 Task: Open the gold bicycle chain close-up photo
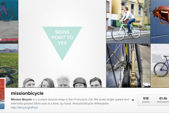pos(128,66)
